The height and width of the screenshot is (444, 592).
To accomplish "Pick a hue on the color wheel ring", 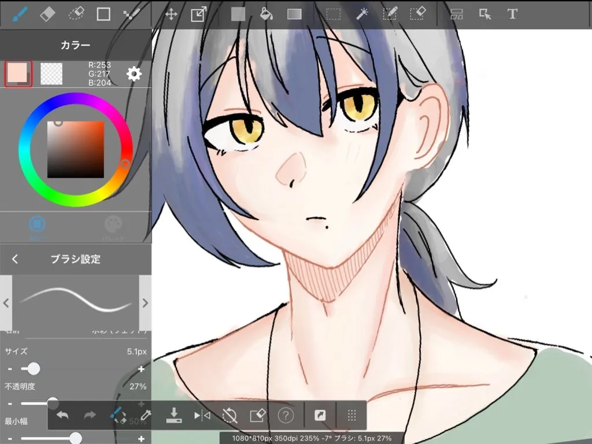I will [125, 164].
